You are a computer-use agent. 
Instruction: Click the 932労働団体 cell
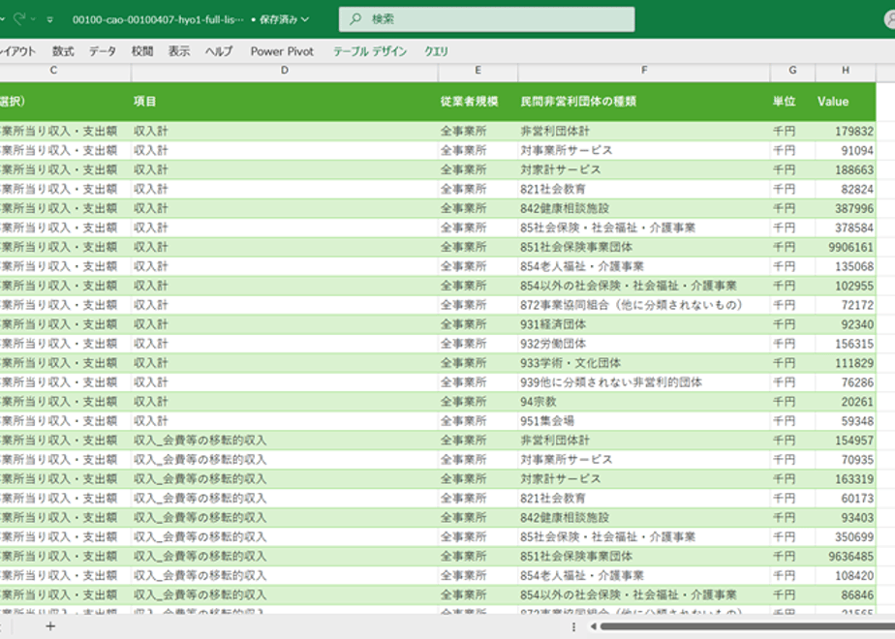644,344
